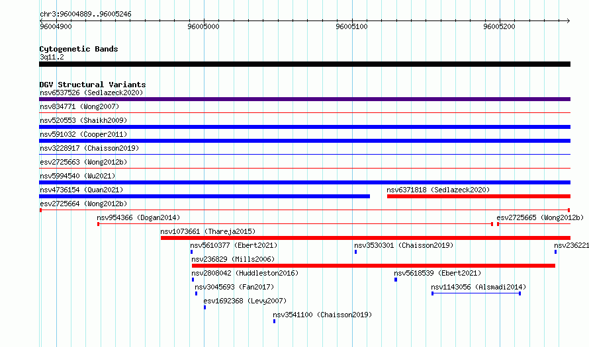Click the 96005000 ruler position label
Viewport: 589px width, 347px height.
pyautogui.click(x=204, y=26)
